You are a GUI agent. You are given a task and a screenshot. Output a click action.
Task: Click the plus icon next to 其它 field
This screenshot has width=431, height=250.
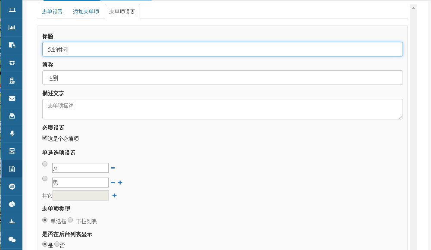click(x=115, y=196)
